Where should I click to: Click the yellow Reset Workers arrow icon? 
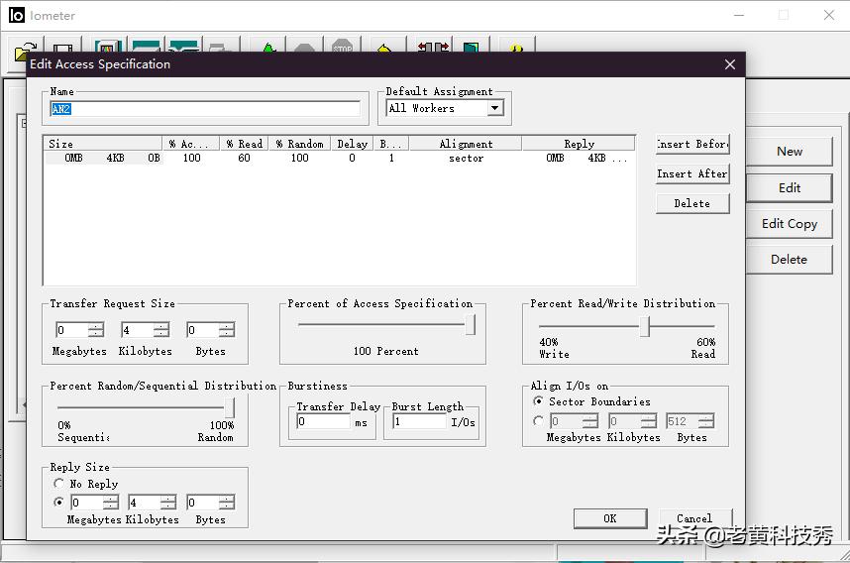[384, 49]
